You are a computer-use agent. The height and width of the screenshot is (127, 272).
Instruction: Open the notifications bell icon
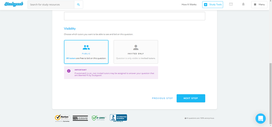tap(243, 4)
